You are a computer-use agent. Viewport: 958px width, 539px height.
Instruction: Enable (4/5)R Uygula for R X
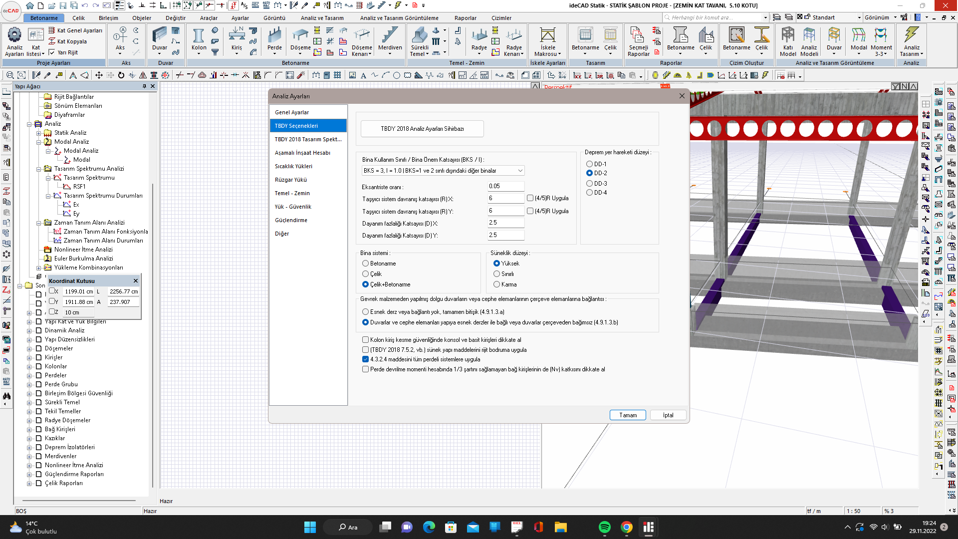pyautogui.click(x=530, y=198)
